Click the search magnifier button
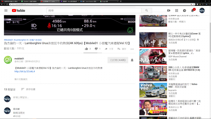The image size is (211, 119). point(147,11)
